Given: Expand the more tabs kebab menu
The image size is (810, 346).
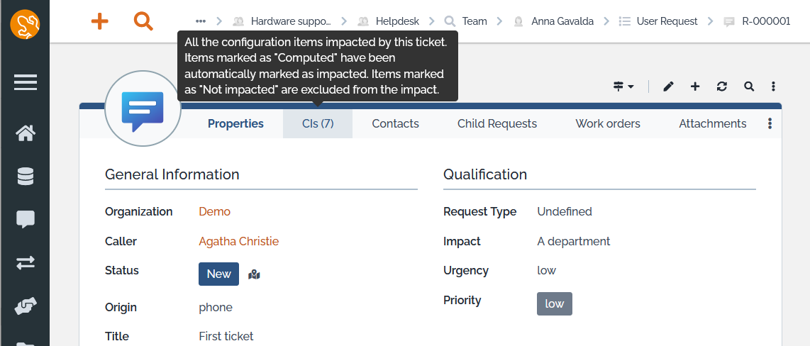Looking at the screenshot, I should coord(770,124).
